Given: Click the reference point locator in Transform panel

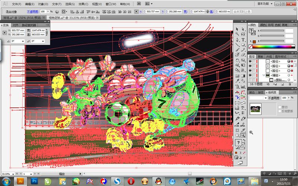Looking at the screenshot, I should pyautogui.click(x=4, y=33).
